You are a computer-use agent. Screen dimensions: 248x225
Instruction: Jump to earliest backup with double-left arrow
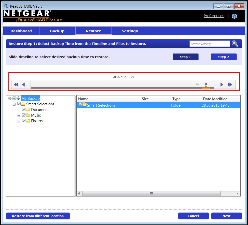click(16, 85)
